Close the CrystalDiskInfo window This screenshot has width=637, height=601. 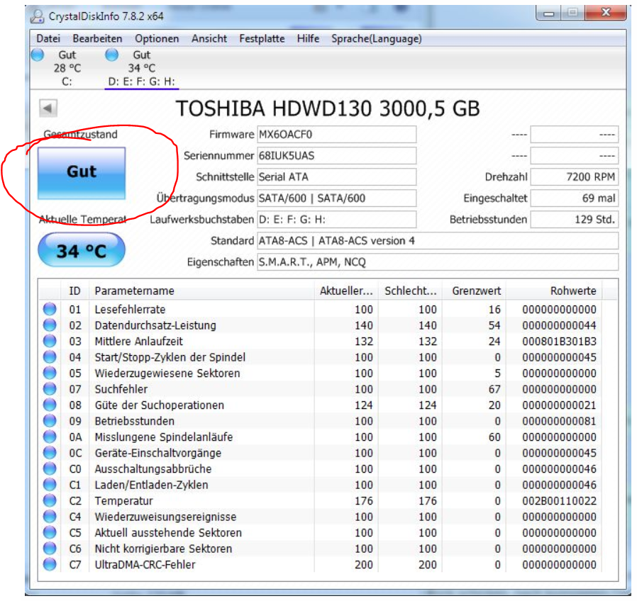(x=605, y=13)
